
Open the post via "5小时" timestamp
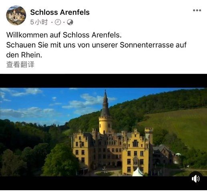[x=39, y=22]
